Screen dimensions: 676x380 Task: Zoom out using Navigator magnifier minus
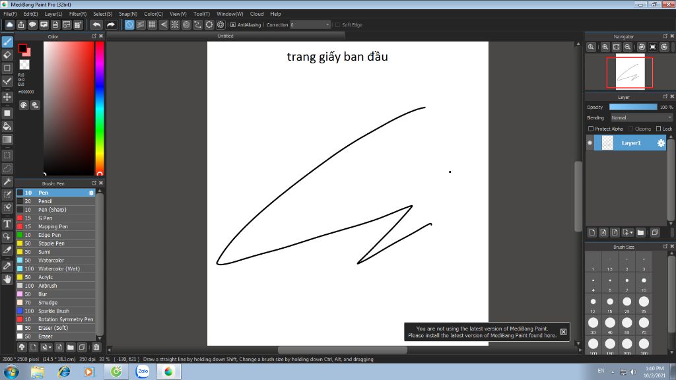[x=628, y=47]
